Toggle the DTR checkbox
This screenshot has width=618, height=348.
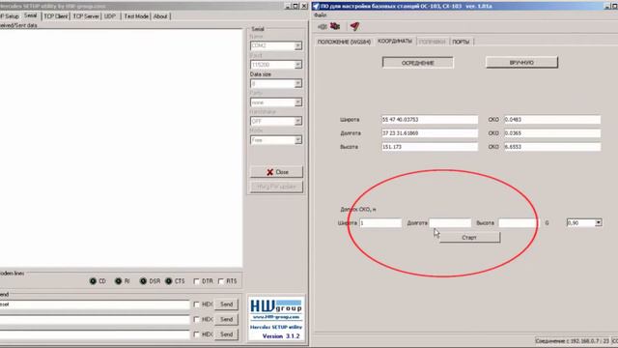click(x=196, y=281)
